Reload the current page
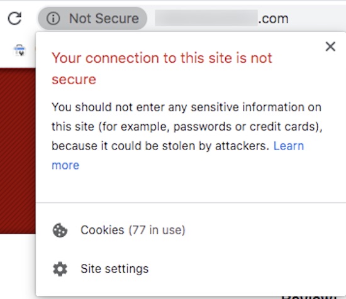The height and width of the screenshot is (299, 346). pos(14,18)
